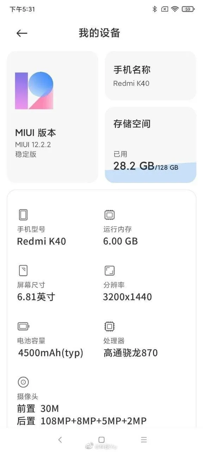Tap the home button in the navigation bar

pyautogui.click(x=101, y=439)
